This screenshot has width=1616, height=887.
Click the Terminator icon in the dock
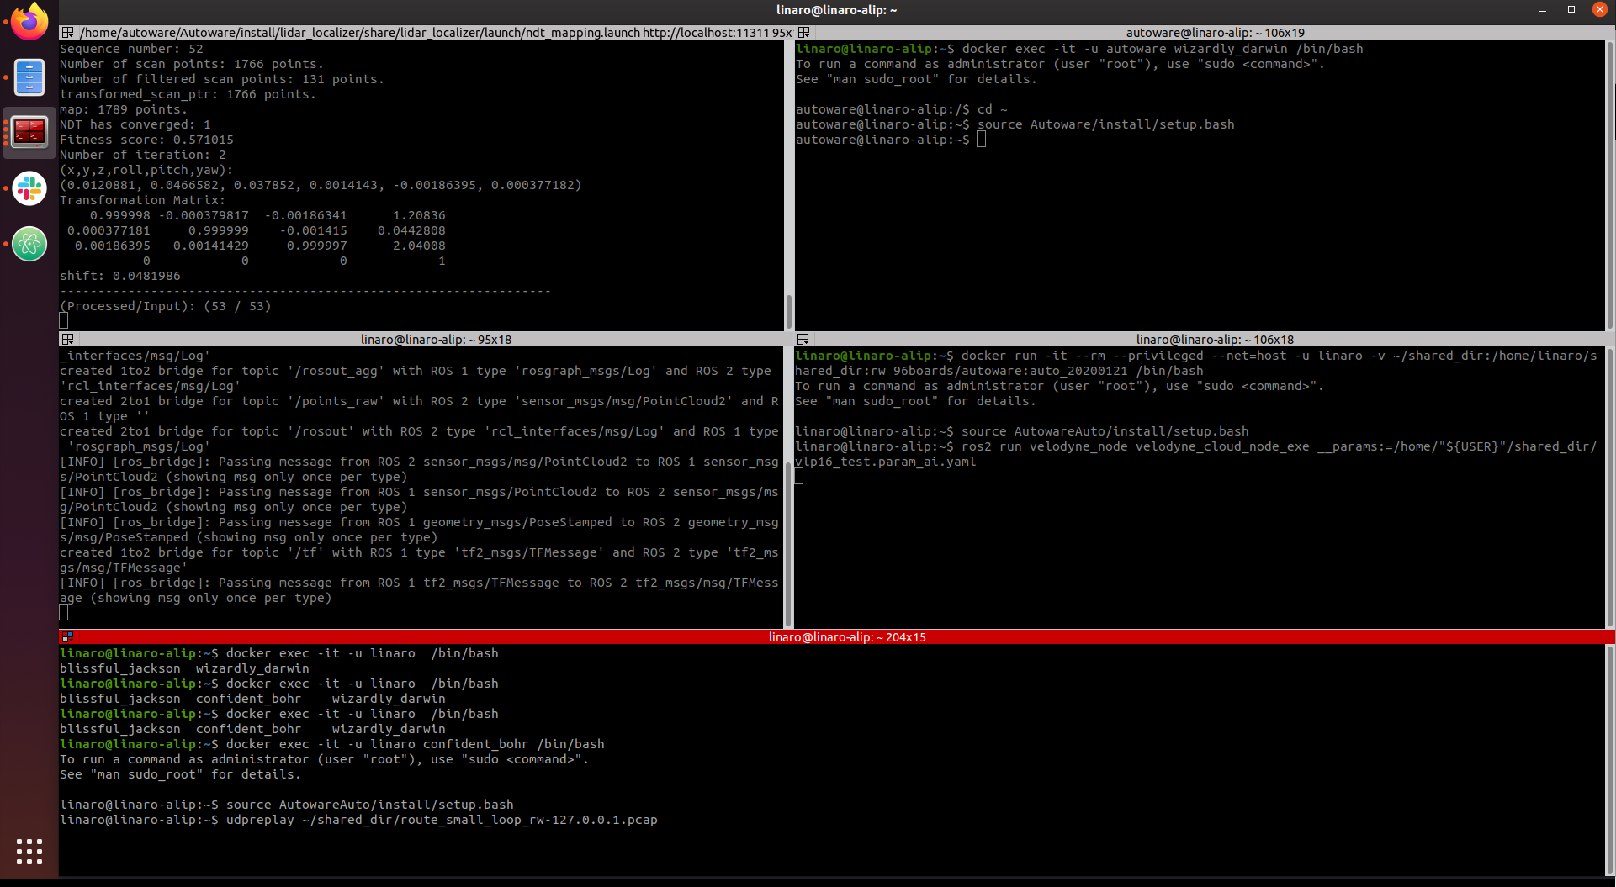pyautogui.click(x=29, y=132)
